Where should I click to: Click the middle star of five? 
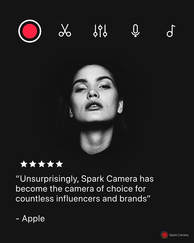pos(42,164)
